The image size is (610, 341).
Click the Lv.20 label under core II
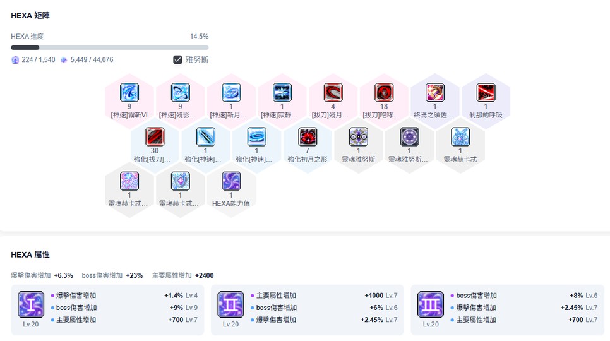coord(230,325)
